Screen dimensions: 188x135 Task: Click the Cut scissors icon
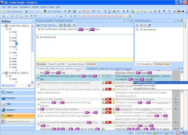pos(80,11)
